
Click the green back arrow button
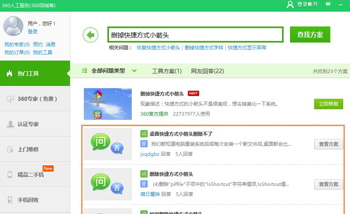coord(91,35)
